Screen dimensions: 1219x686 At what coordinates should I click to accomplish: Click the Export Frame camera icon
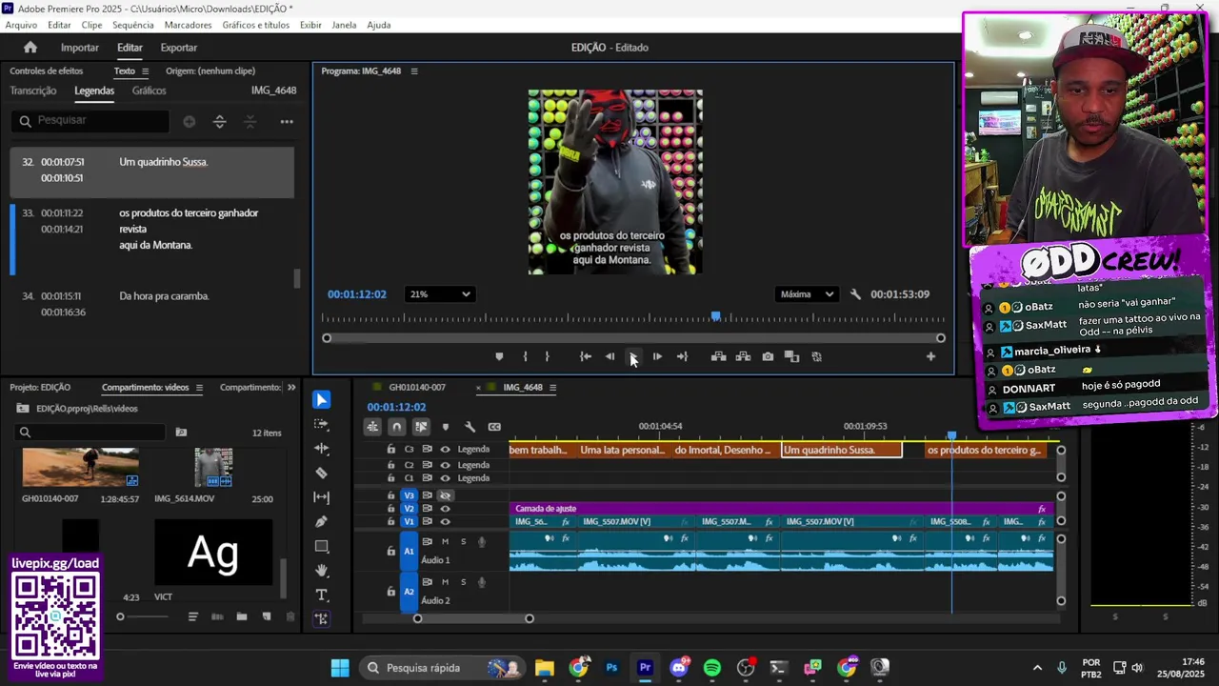768,356
